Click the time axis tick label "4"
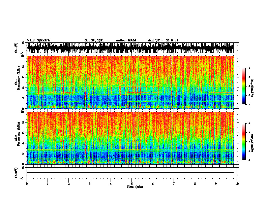The height and width of the screenshot is (206, 267). (111, 184)
